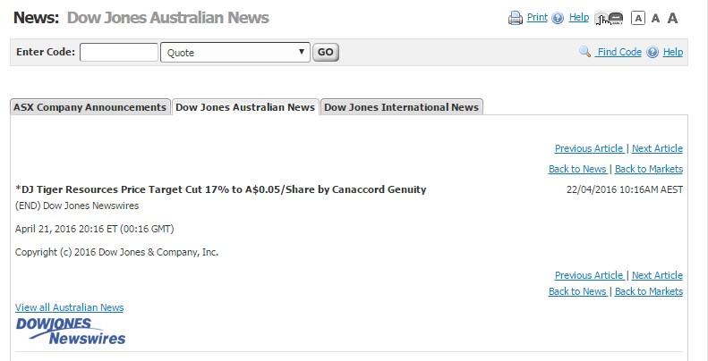This screenshot has width=708, height=361.
Task: Click upper Back to Markets link
Action: 649,169
